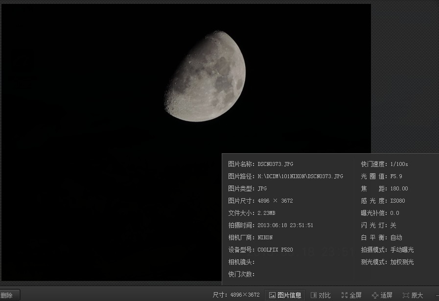Select shutter speed value 1/100s
This screenshot has height=301, width=439.
399,164
